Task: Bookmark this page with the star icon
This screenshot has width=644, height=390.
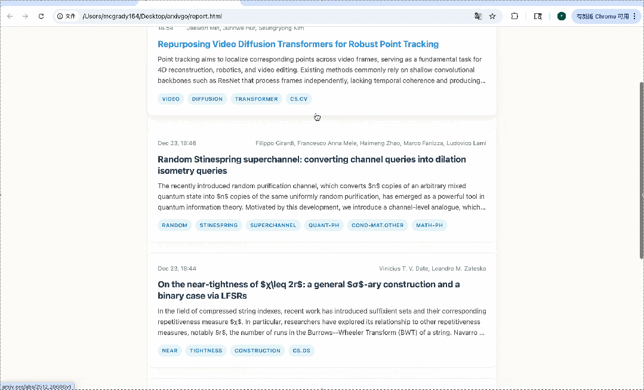Action: (492, 16)
